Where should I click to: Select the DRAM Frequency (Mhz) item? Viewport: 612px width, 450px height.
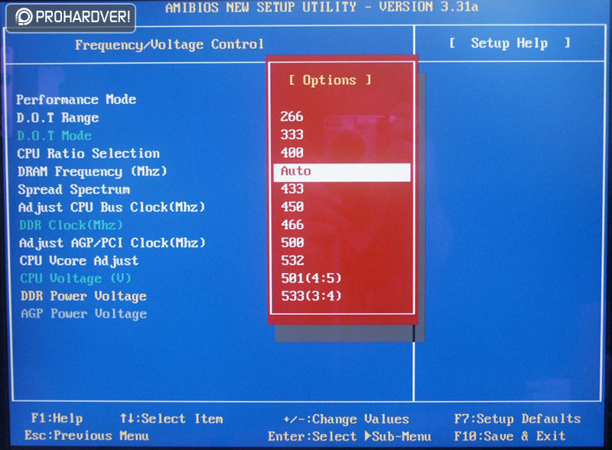(92, 171)
